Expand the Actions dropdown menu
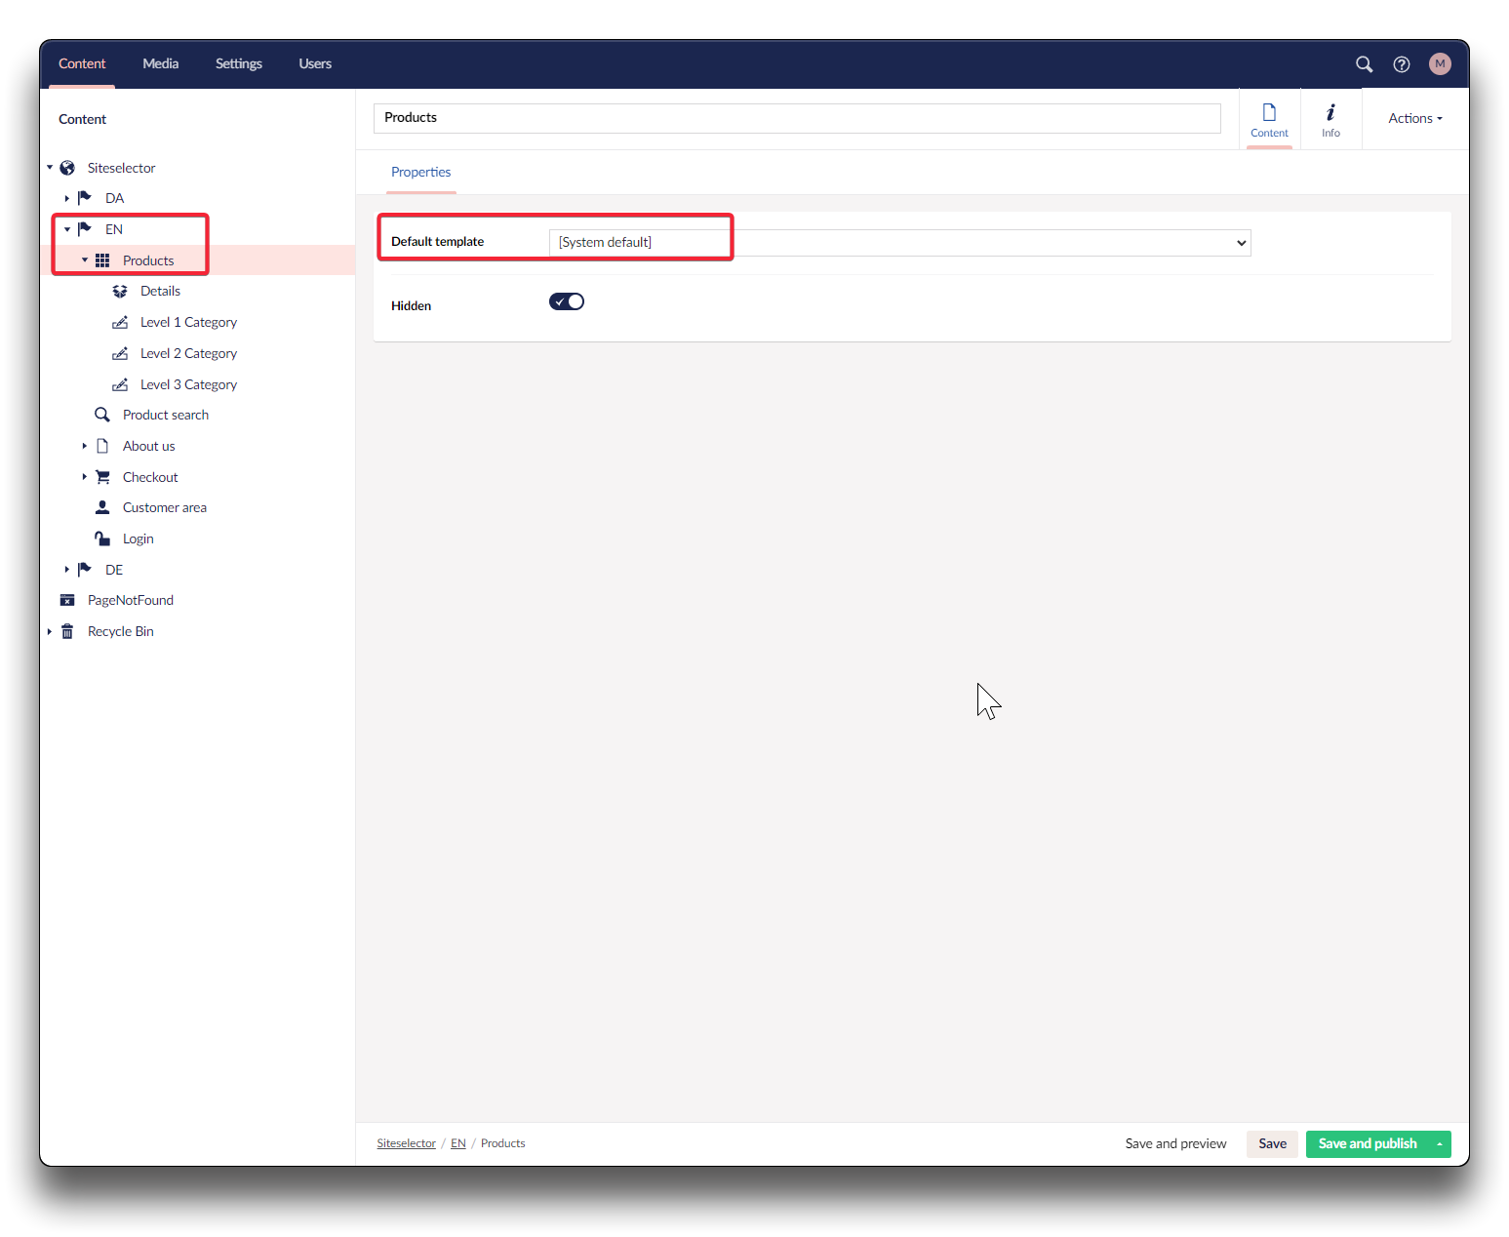This screenshot has width=1509, height=1237. pyautogui.click(x=1414, y=119)
